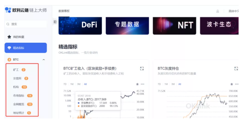The width and height of the screenshot is (242, 124).
Task: Expand BTC灰度持仓 chart to fullscreen
Action: (x=236, y=68)
